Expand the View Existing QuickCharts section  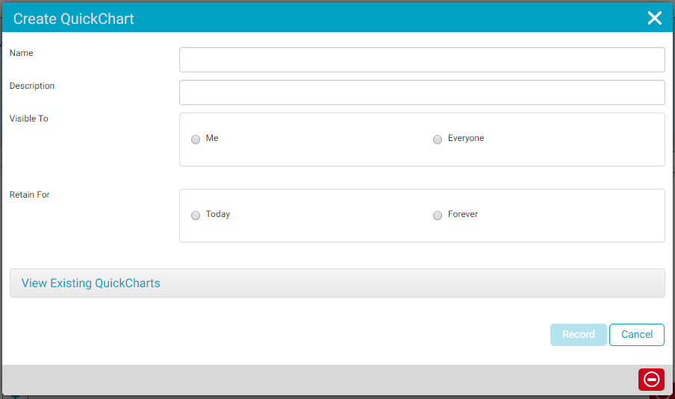[x=91, y=283]
